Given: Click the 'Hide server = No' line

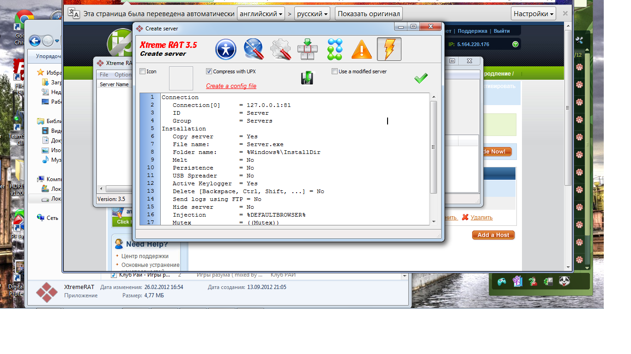Looking at the screenshot, I should tap(213, 207).
